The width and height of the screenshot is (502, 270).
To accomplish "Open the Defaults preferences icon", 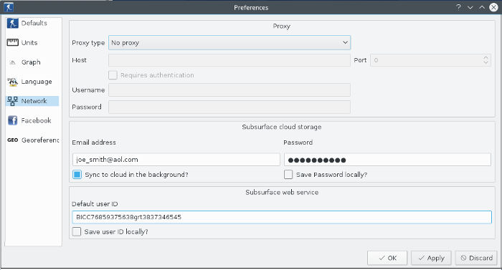I will tap(12, 24).
